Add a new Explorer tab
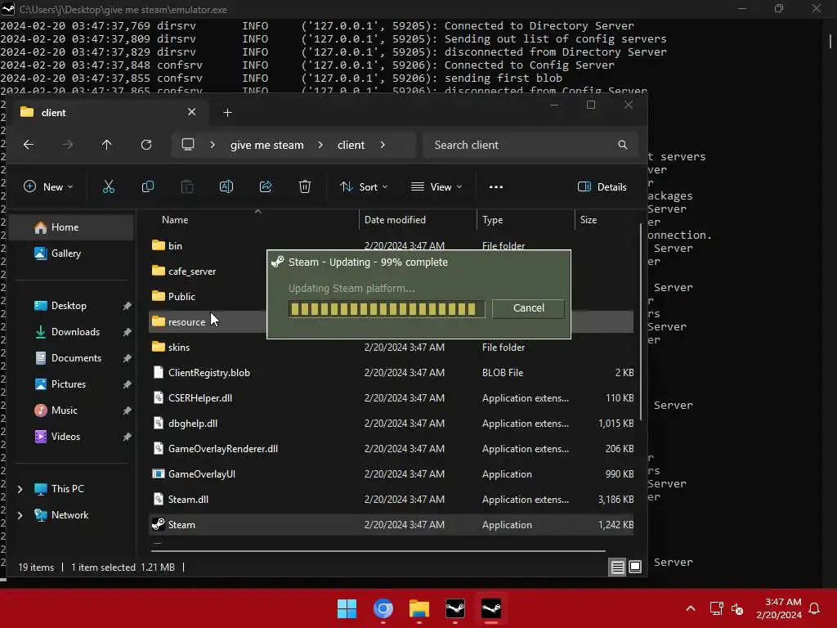Viewport: 837px width, 628px height. (227, 113)
